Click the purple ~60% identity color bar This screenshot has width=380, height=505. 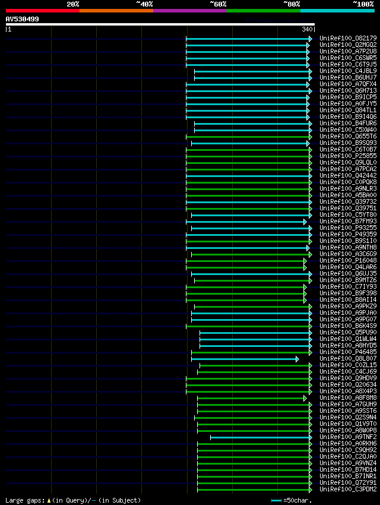[190, 11]
